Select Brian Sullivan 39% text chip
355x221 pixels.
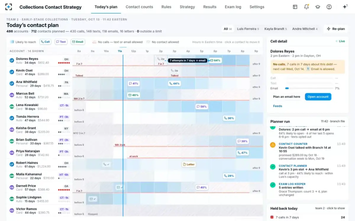pos(242,141)
